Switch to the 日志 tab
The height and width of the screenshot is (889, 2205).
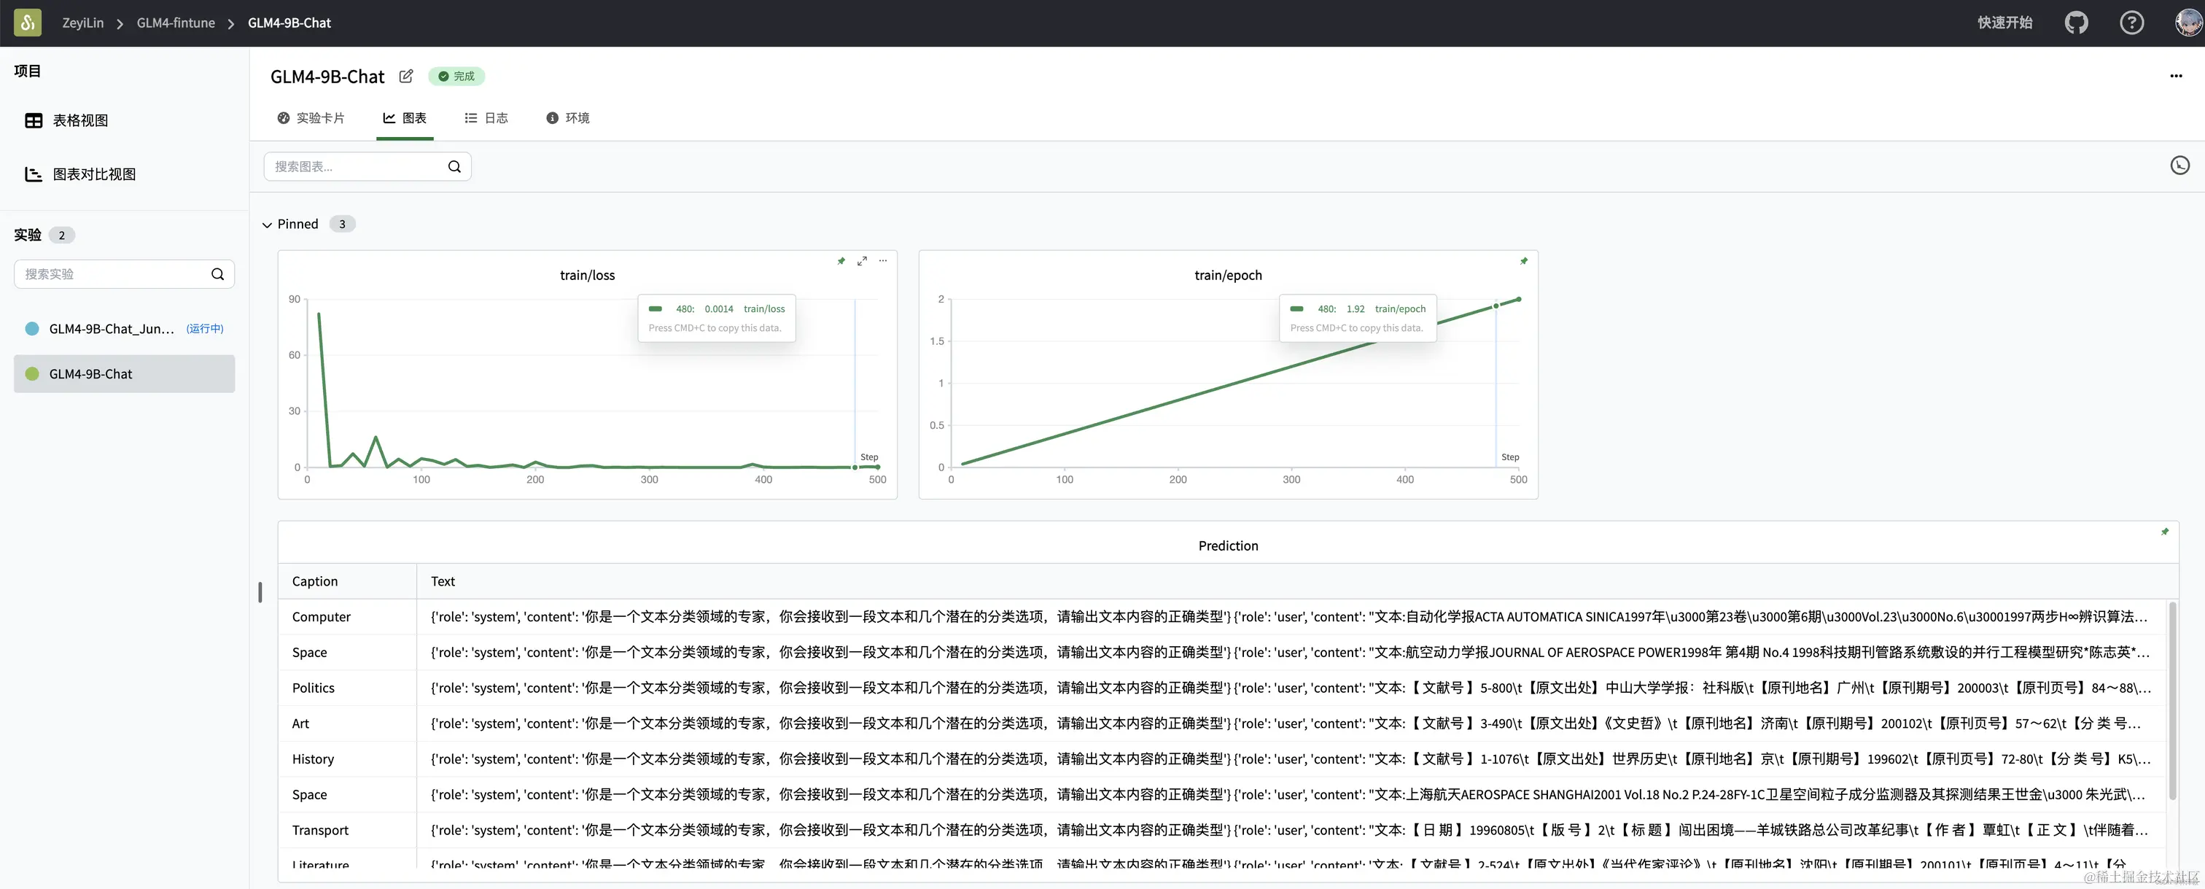[486, 118]
